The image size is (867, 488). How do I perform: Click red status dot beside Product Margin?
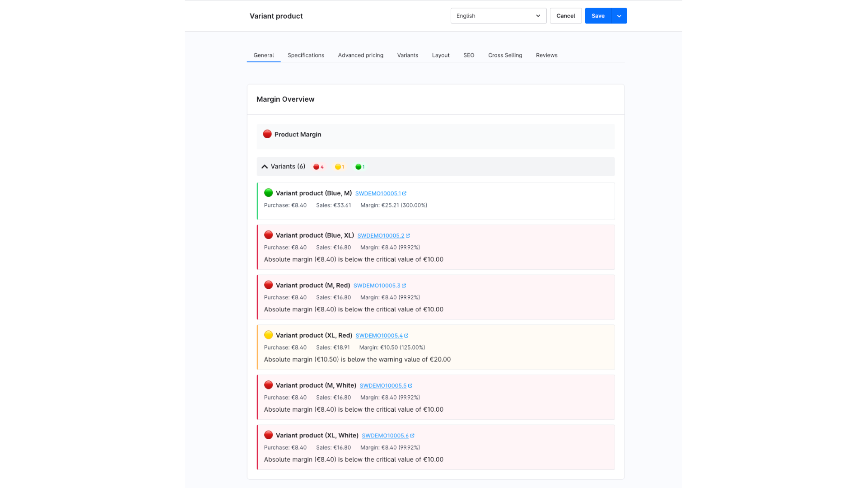tap(267, 134)
